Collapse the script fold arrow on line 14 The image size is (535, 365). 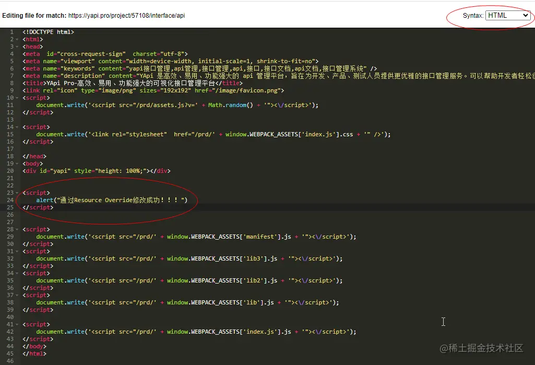click(x=17, y=127)
